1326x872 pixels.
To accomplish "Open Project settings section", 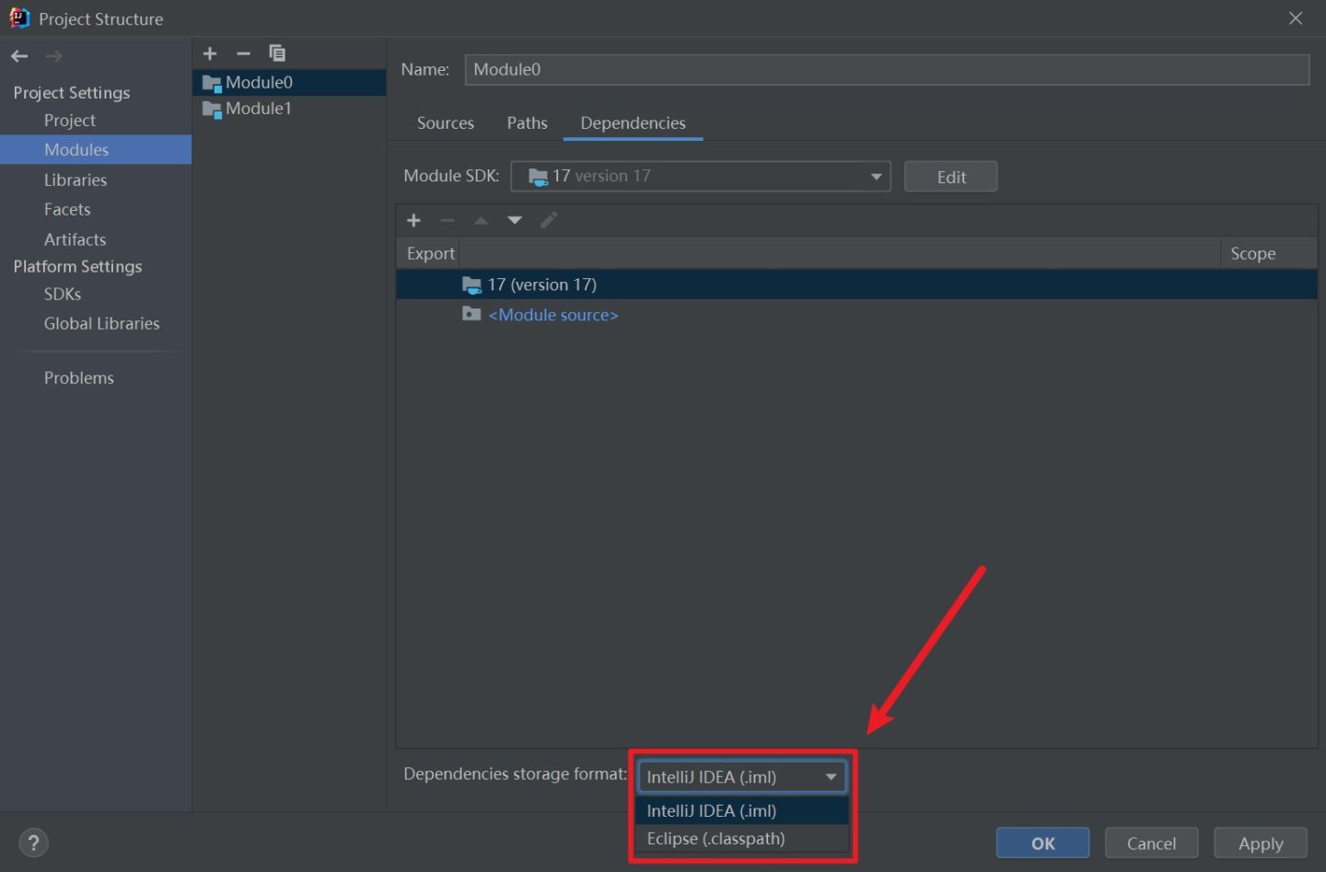I will click(70, 121).
